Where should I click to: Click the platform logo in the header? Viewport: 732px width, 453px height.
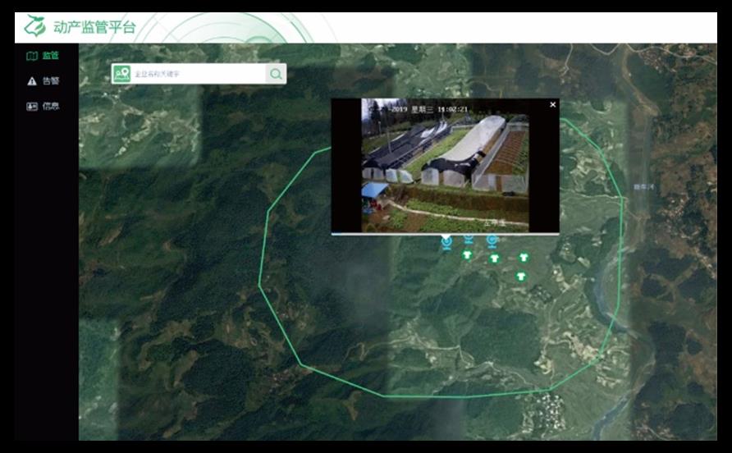click(34, 26)
